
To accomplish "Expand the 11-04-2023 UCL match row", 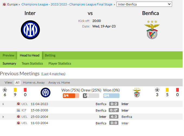I will coord(3,104).
